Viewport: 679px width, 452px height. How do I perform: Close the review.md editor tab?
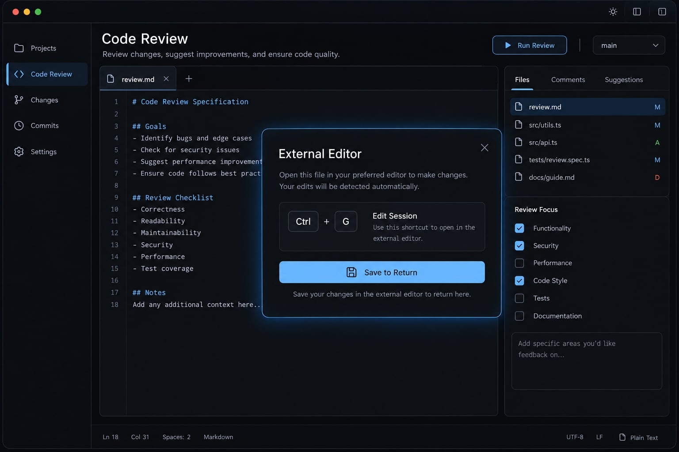coord(166,79)
